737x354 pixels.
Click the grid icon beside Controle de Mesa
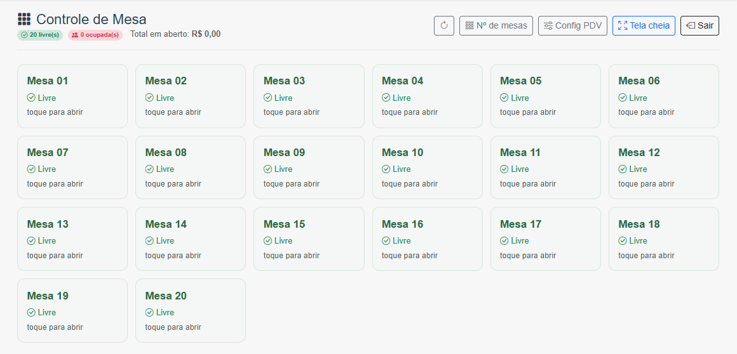[24, 19]
